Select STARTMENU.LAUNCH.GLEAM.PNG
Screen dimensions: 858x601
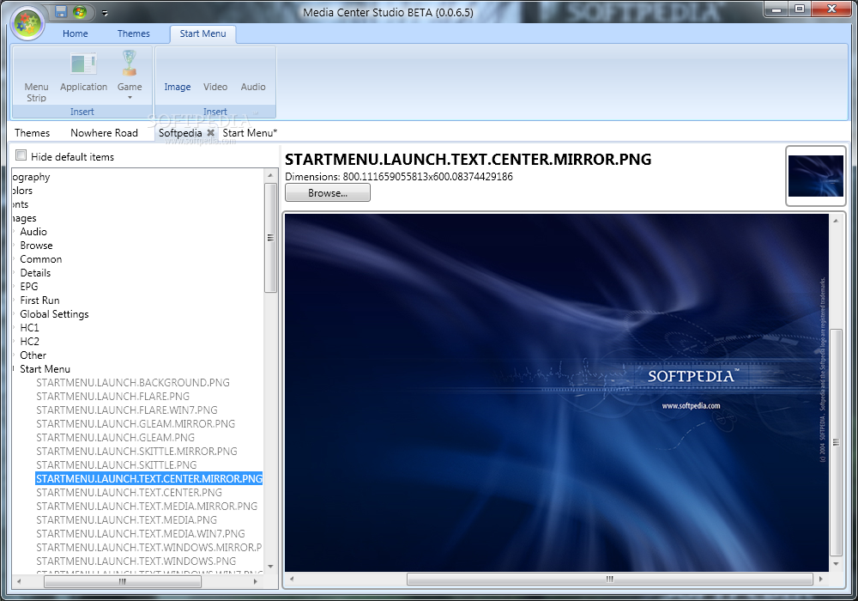(x=116, y=437)
